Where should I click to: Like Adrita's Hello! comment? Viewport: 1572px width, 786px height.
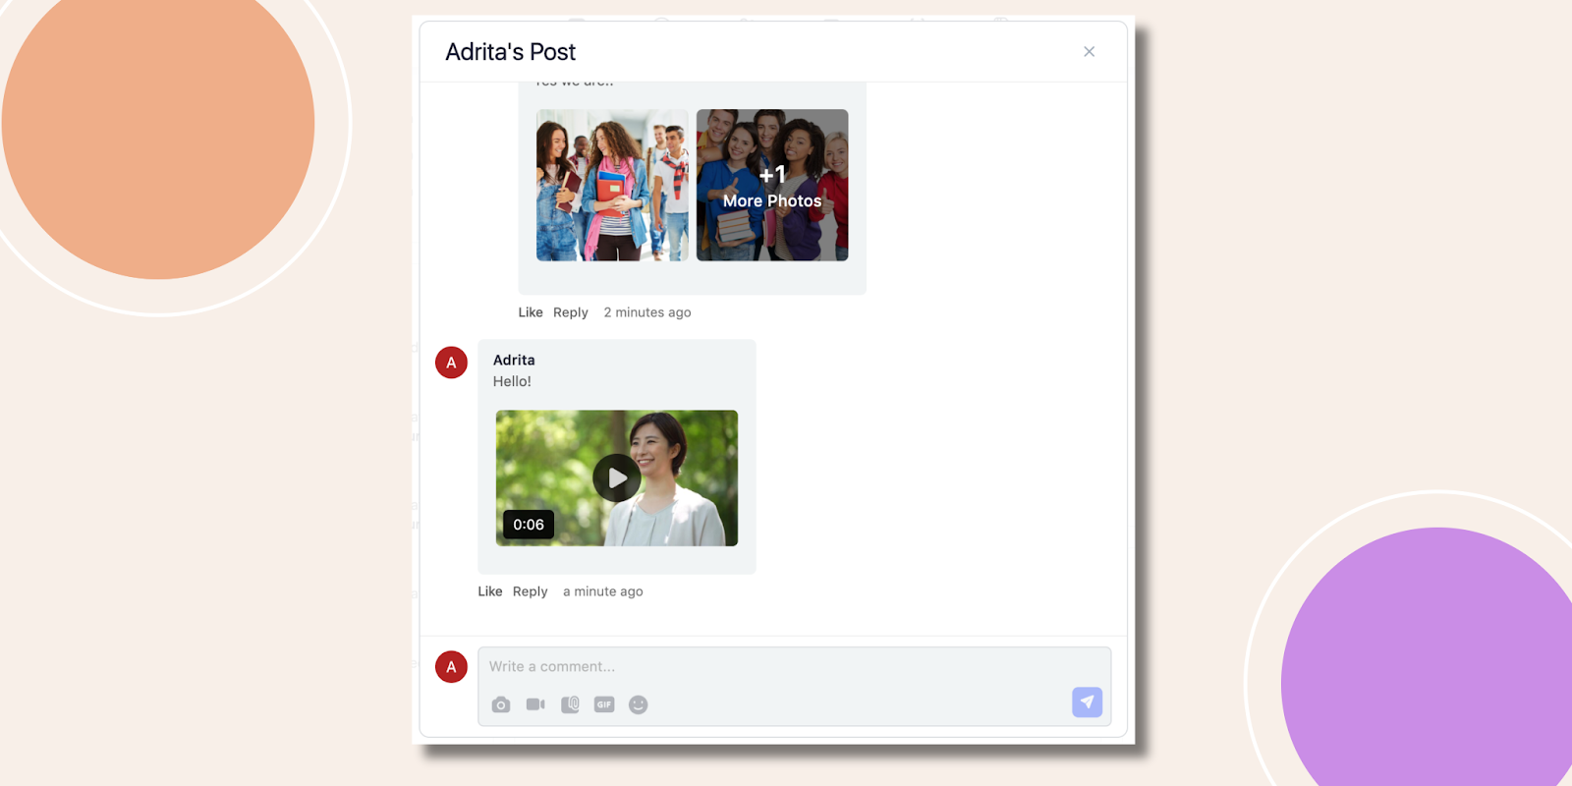click(490, 591)
